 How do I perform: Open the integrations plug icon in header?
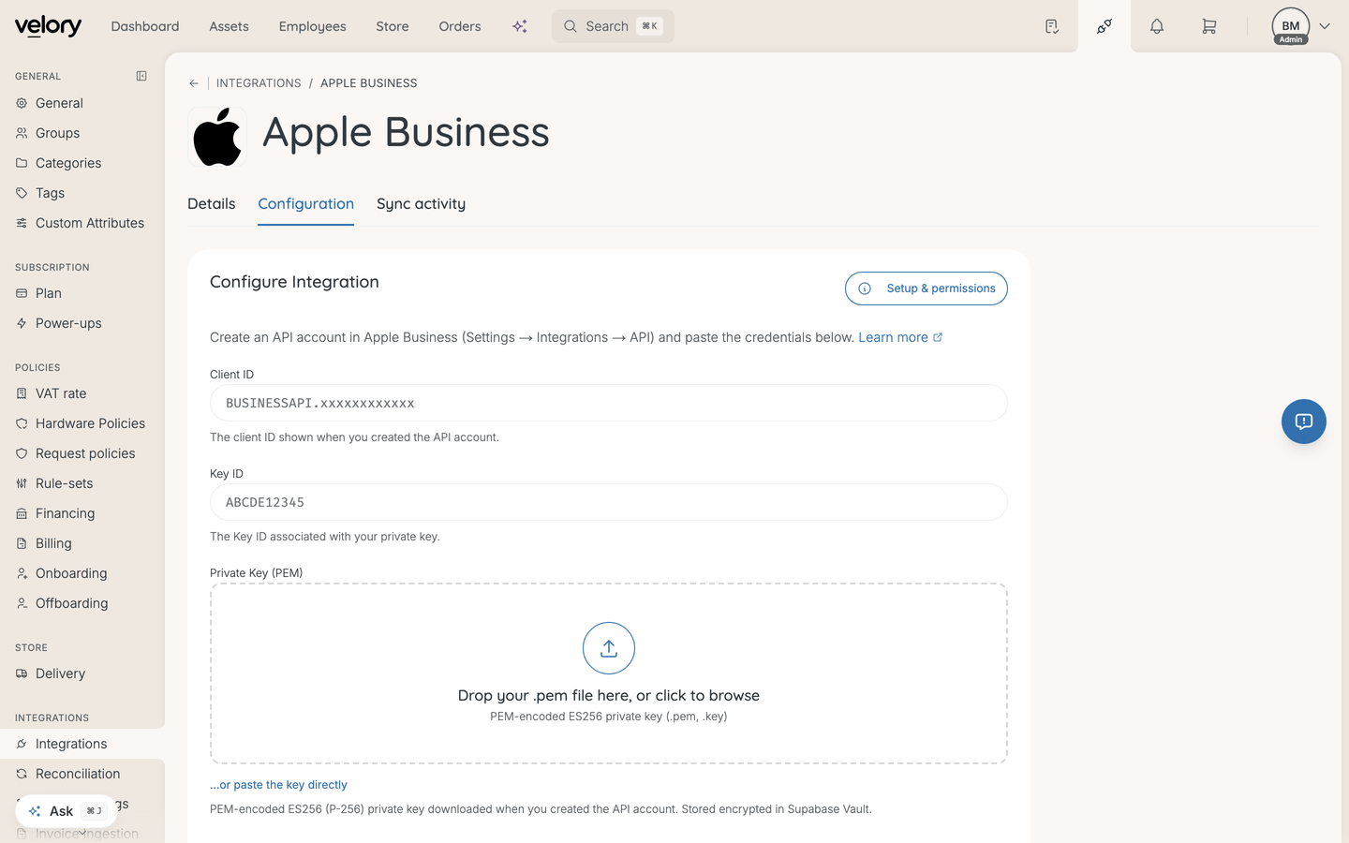pyautogui.click(x=1104, y=26)
